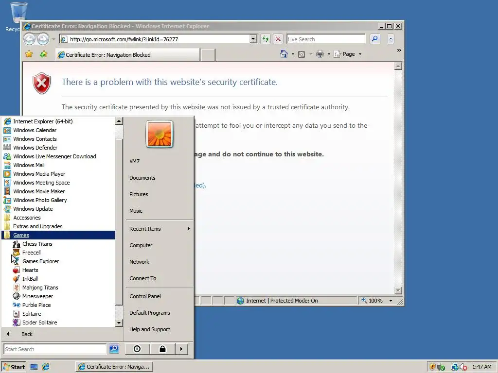The width and height of the screenshot is (498, 373).
Task: Start the Hearts card game
Action: click(x=30, y=270)
